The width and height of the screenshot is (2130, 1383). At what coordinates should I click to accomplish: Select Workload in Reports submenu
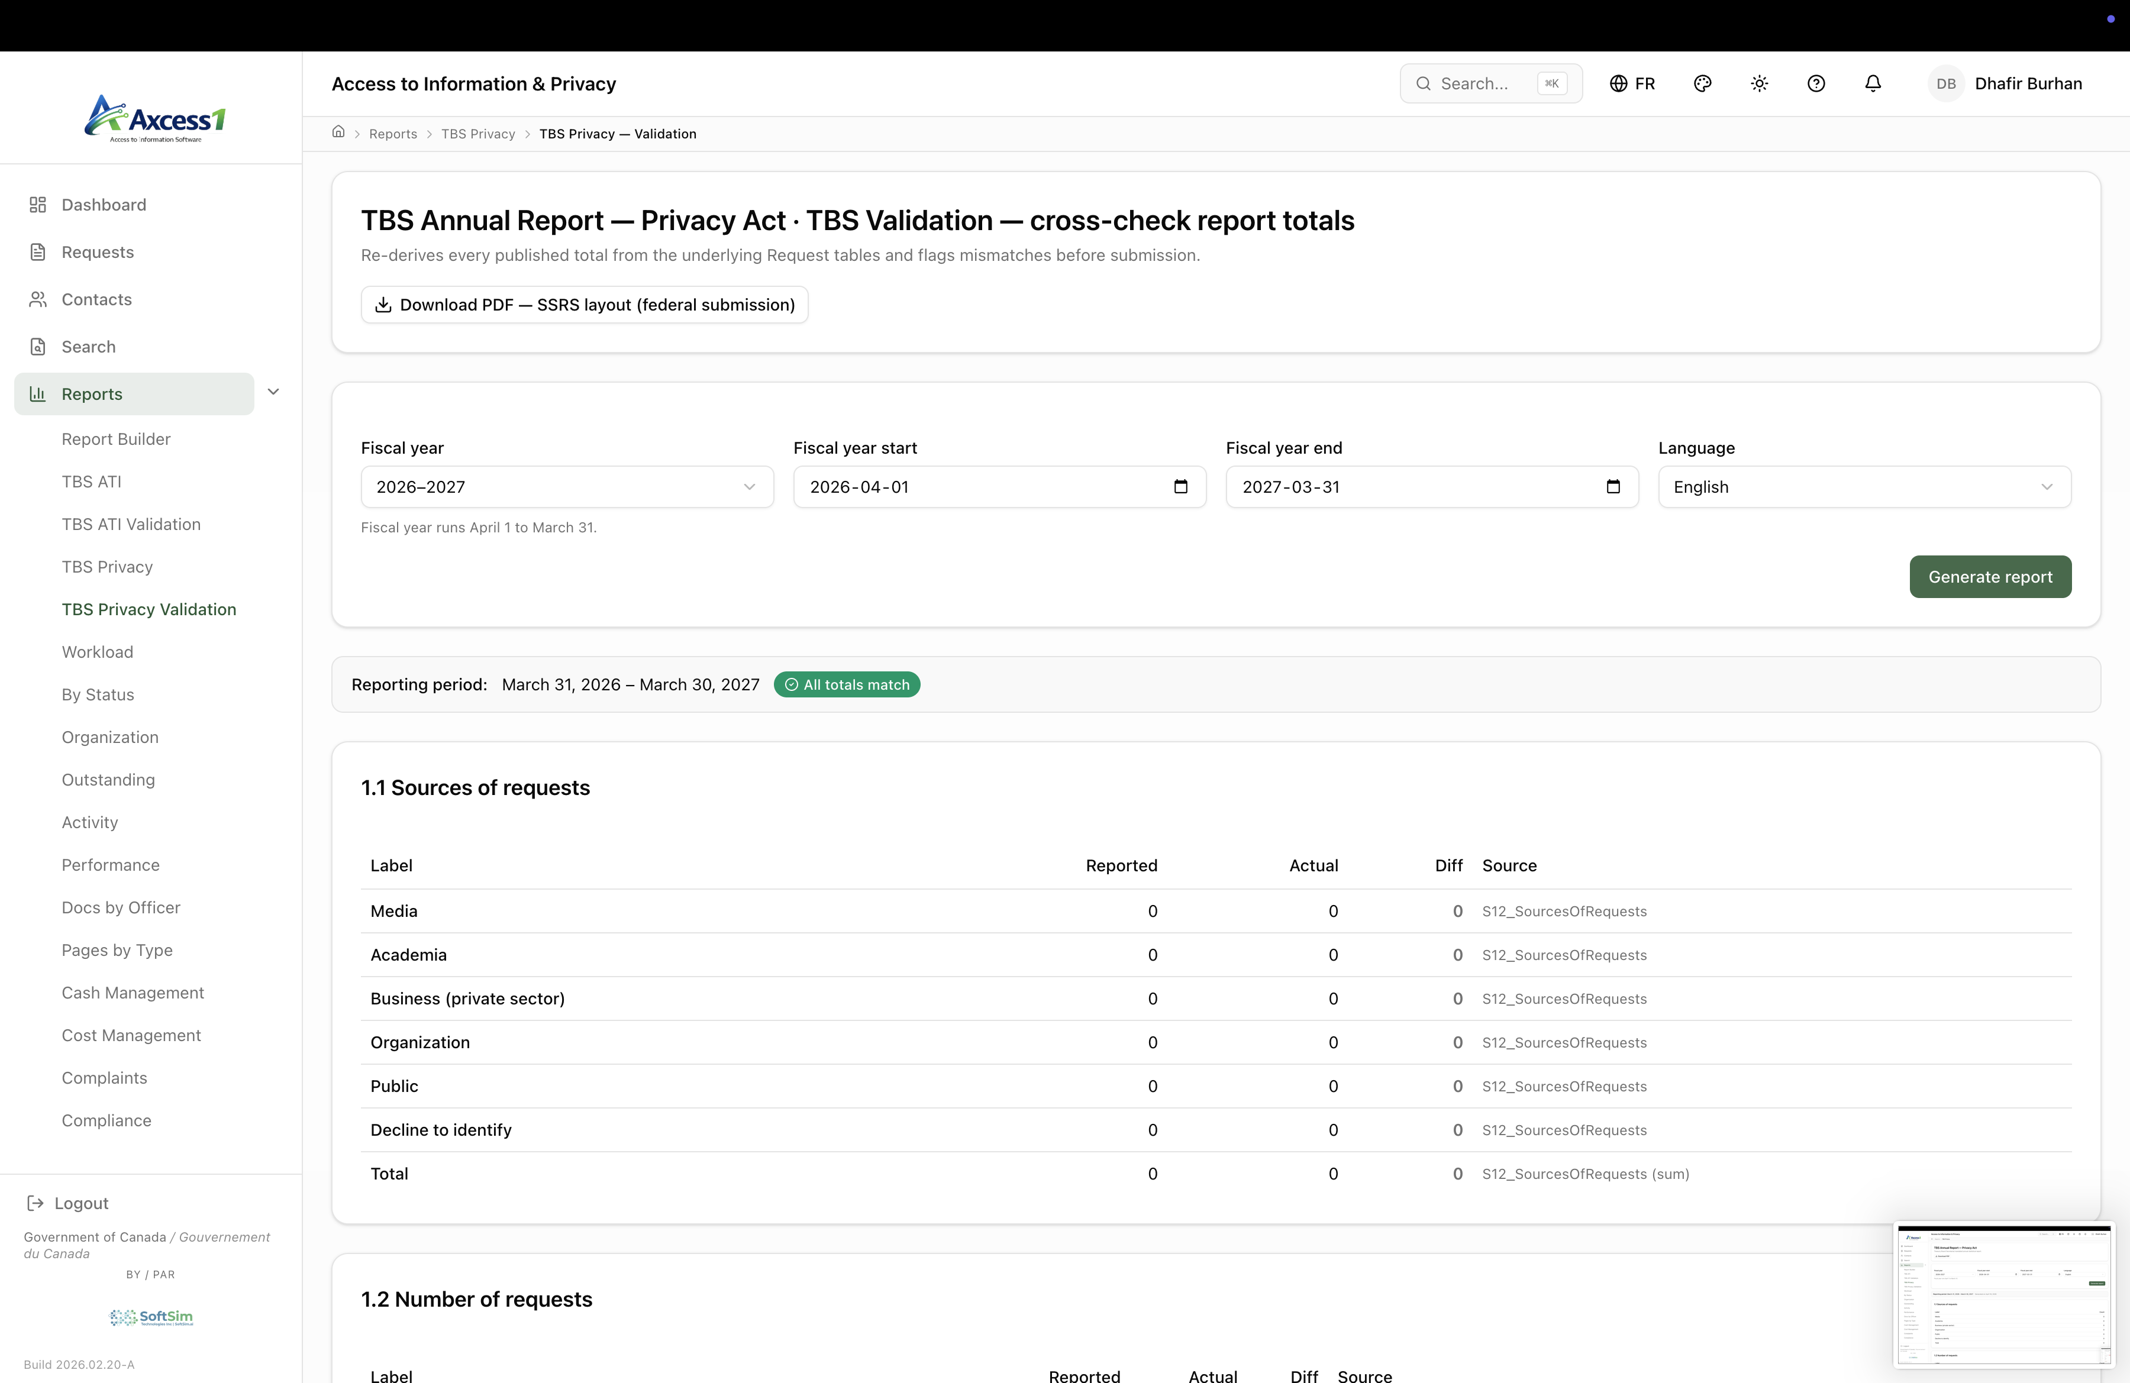click(98, 652)
